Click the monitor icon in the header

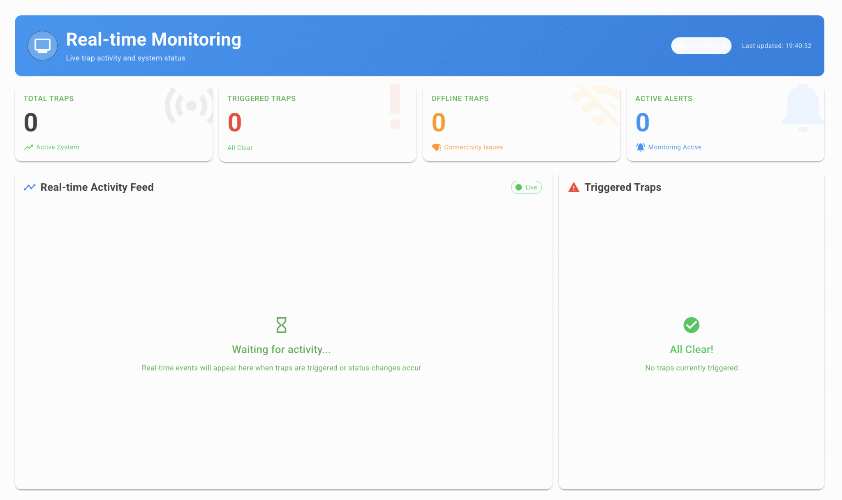(x=42, y=46)
